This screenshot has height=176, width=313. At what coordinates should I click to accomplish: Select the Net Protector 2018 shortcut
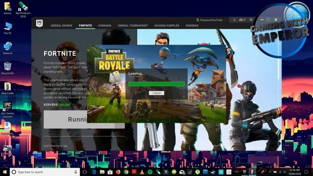click(23, 9)
